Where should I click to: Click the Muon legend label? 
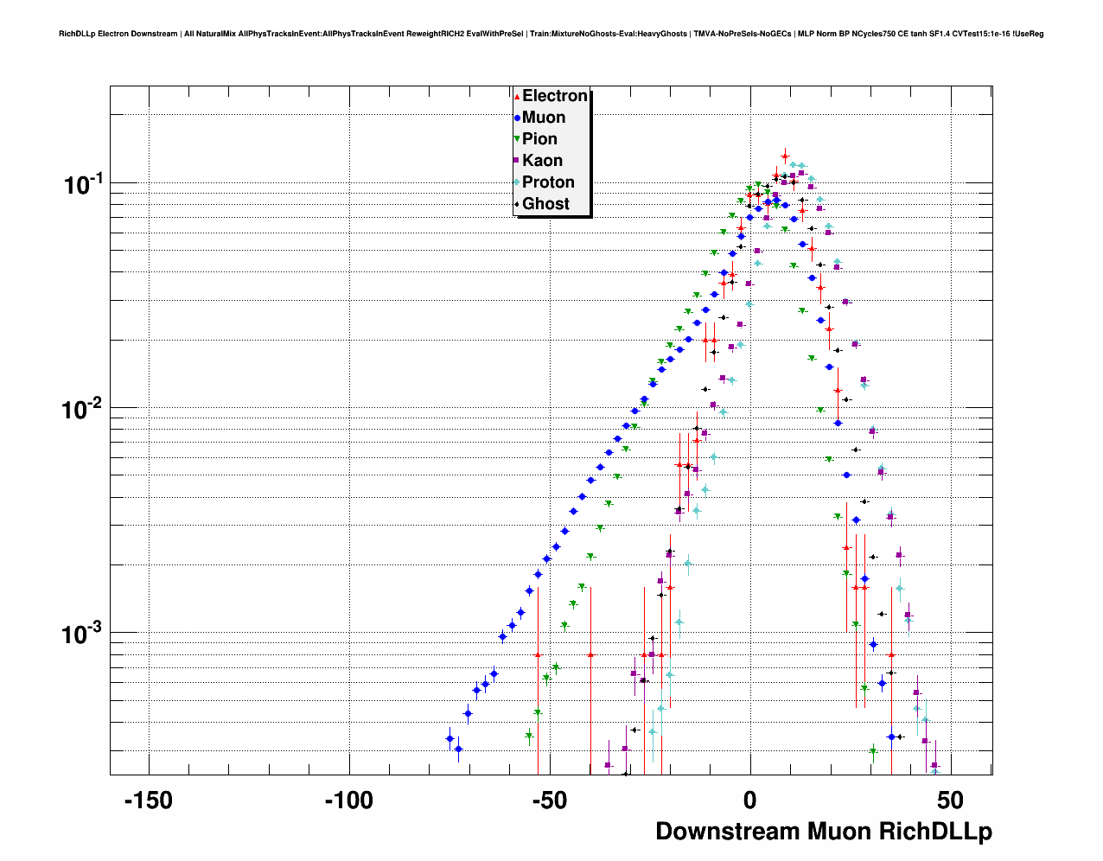tap(544, 118)
